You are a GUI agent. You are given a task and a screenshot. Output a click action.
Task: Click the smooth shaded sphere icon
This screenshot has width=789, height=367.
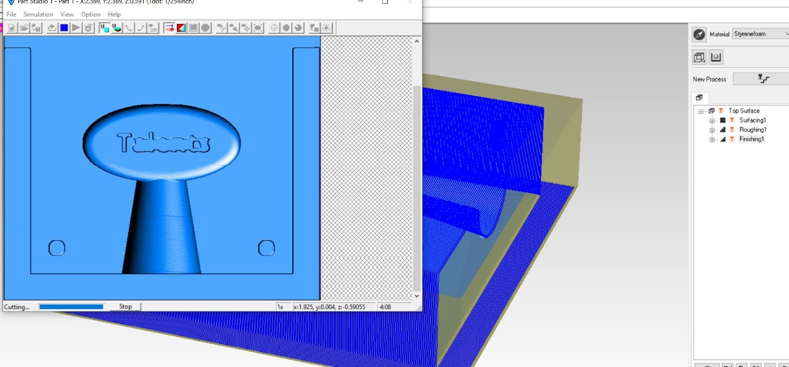(x=298, y=28)
